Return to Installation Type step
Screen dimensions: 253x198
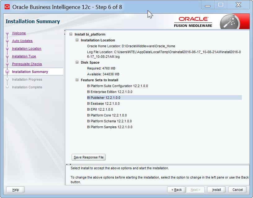pos(24,56)
